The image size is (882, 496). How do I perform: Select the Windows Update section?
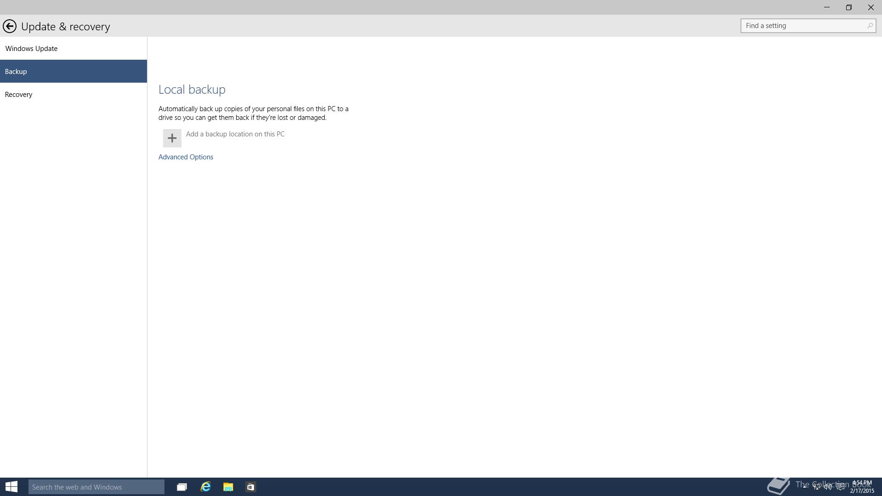73,48
